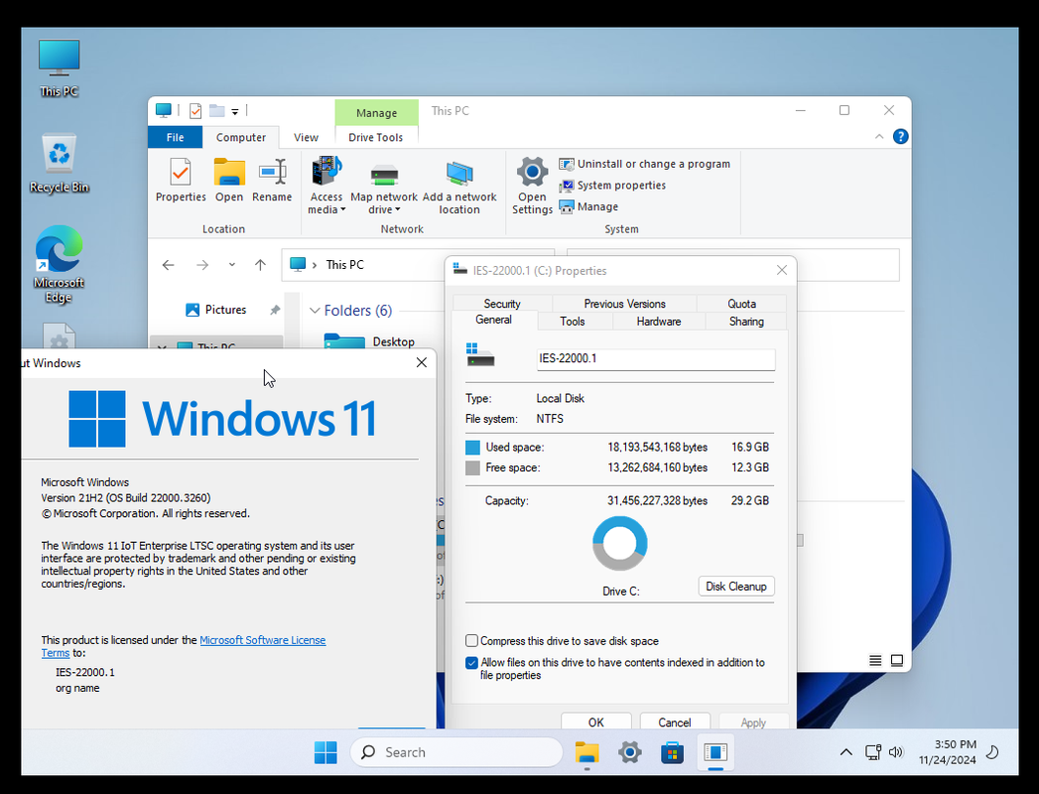
Task: Open the Hardware tab
Action: coord(659,322)
